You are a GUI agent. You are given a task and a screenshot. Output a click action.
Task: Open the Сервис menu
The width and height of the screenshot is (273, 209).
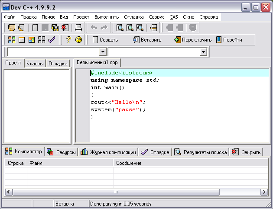[x=156, y=17]
